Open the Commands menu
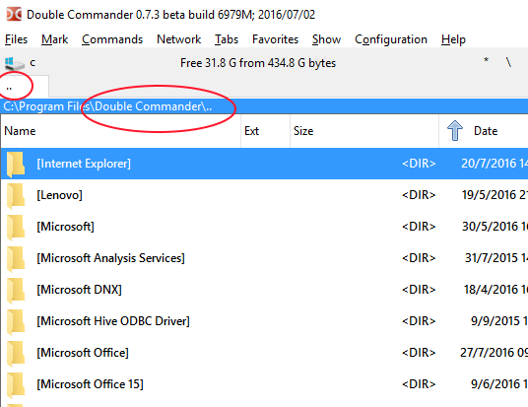 coord(112,39)
